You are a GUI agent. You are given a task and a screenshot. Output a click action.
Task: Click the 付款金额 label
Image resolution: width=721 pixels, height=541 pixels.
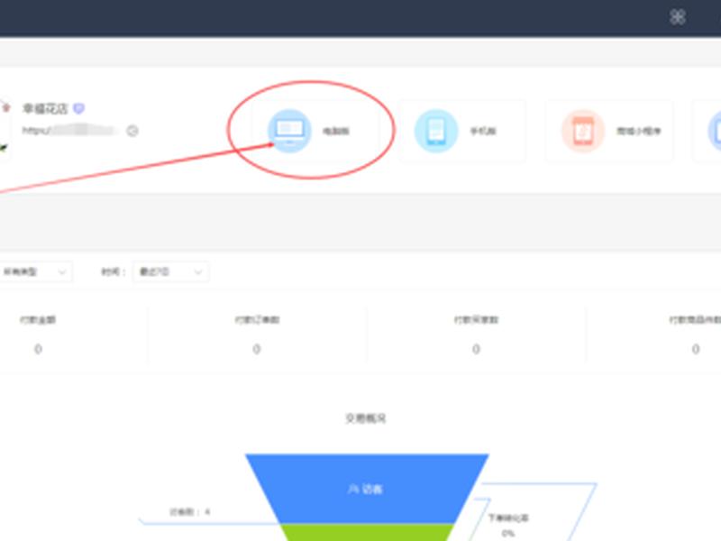38,320
